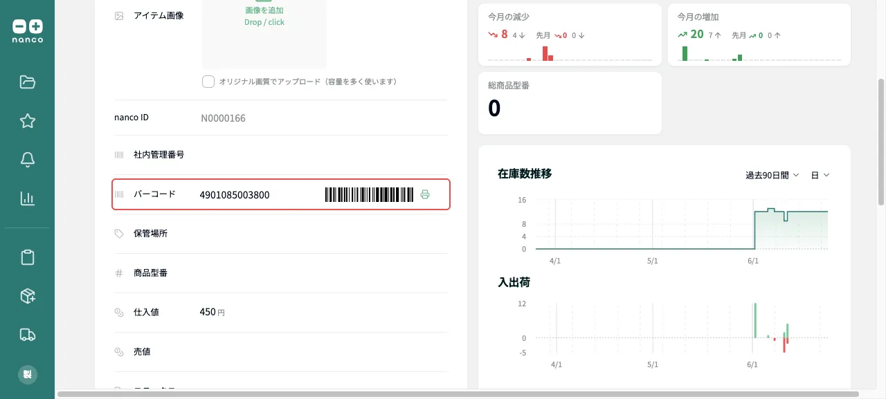Open the 日 interval dropdown
Viewport: 886px width, 399px height.
[820, 175]
